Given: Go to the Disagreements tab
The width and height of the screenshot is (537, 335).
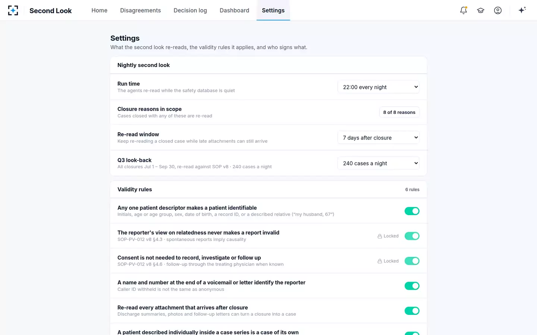Looking at the screenshot, I should tap(141, 10).
